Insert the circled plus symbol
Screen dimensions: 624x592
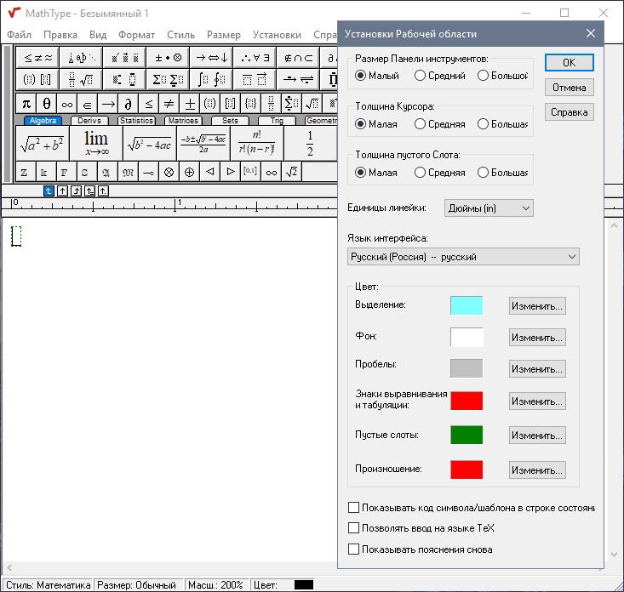(x=190, y=172)
